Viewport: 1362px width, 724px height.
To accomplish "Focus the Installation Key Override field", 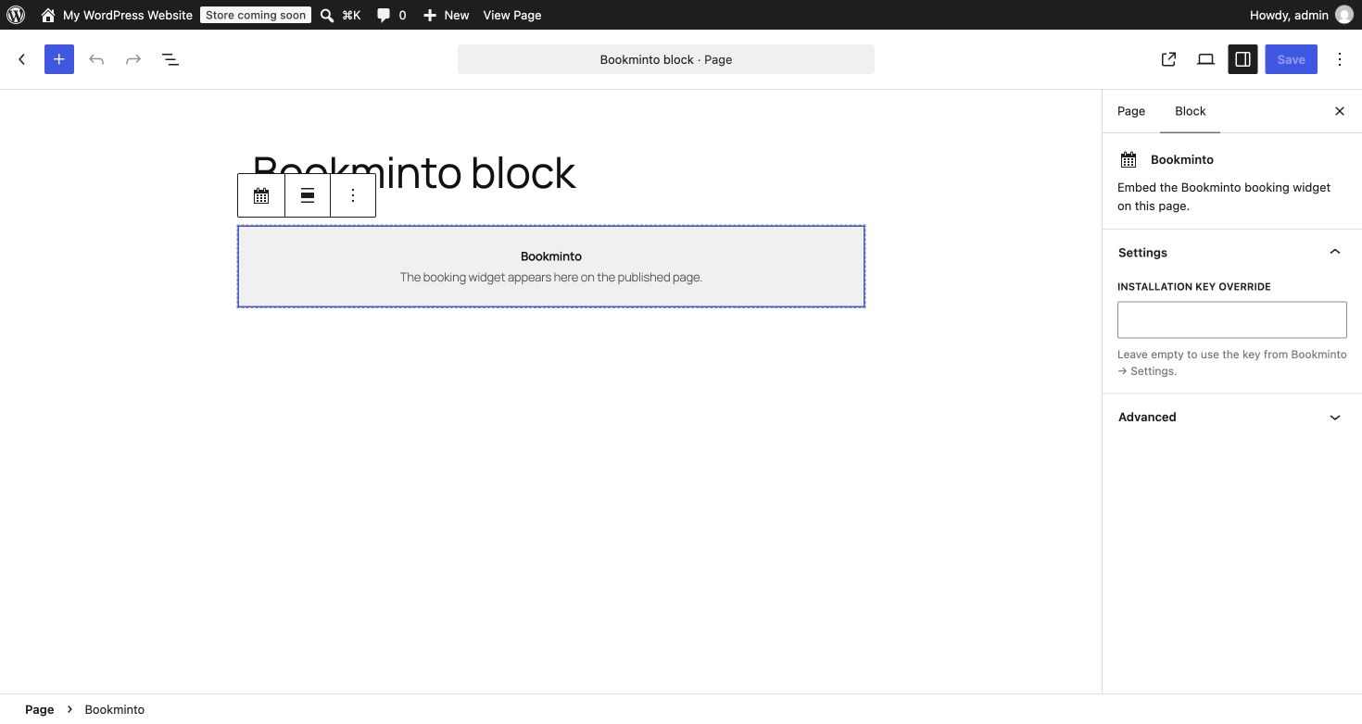I will click(x=1232, y=319).
